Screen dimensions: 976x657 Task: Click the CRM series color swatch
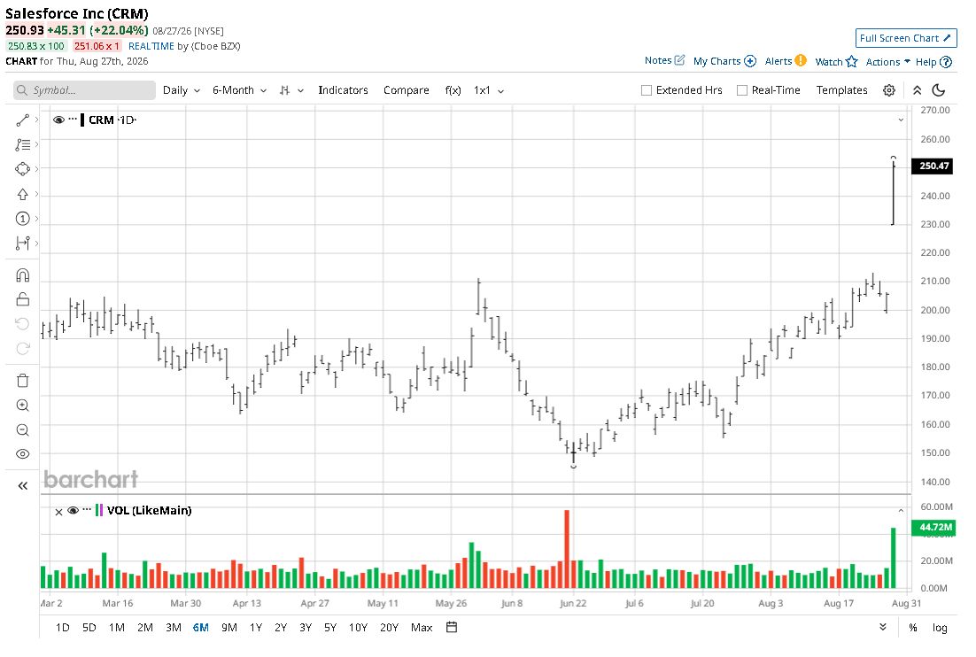coord(82,120)
